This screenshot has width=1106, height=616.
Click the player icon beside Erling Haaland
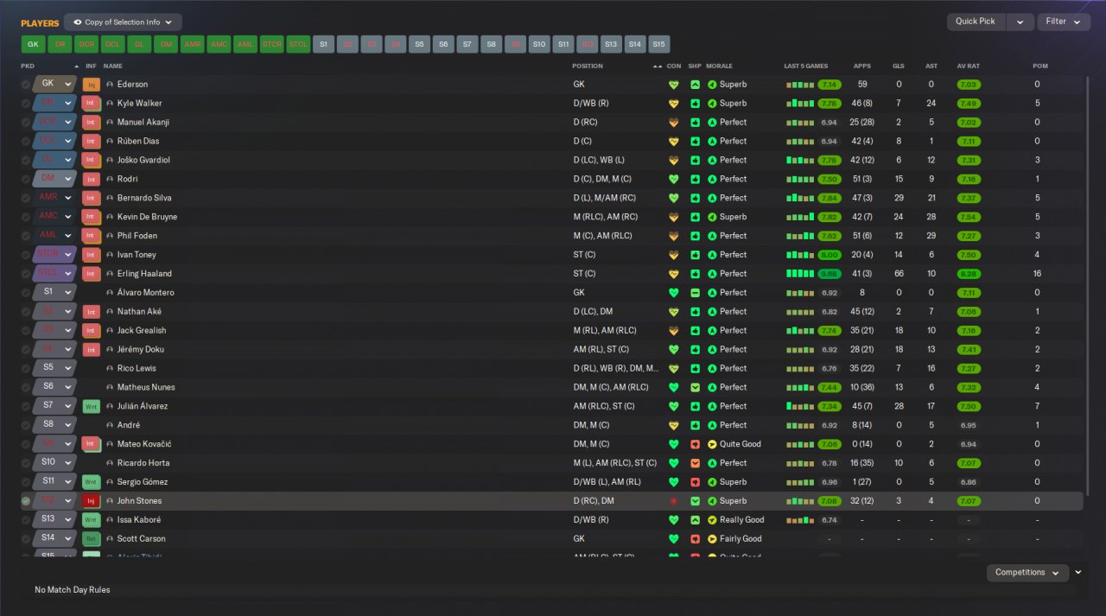110,274
